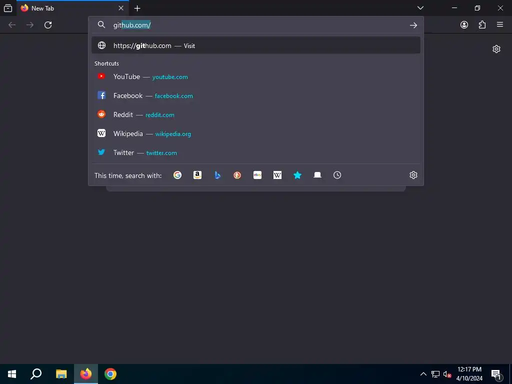Search this time with DuckDuckGo
The width and height of the screenshot is (512, 384).
point(237,175)
